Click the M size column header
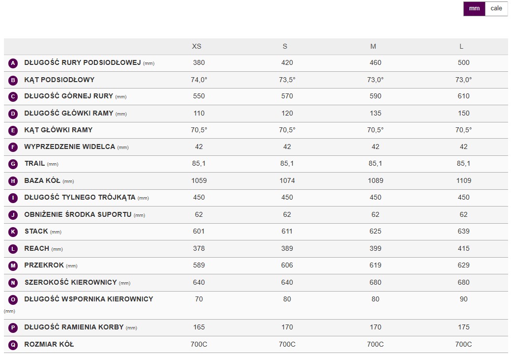 [373, 46]
